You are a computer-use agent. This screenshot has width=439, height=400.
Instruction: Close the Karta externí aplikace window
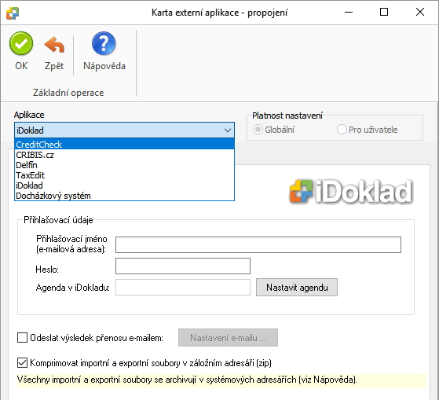[420, 13]
